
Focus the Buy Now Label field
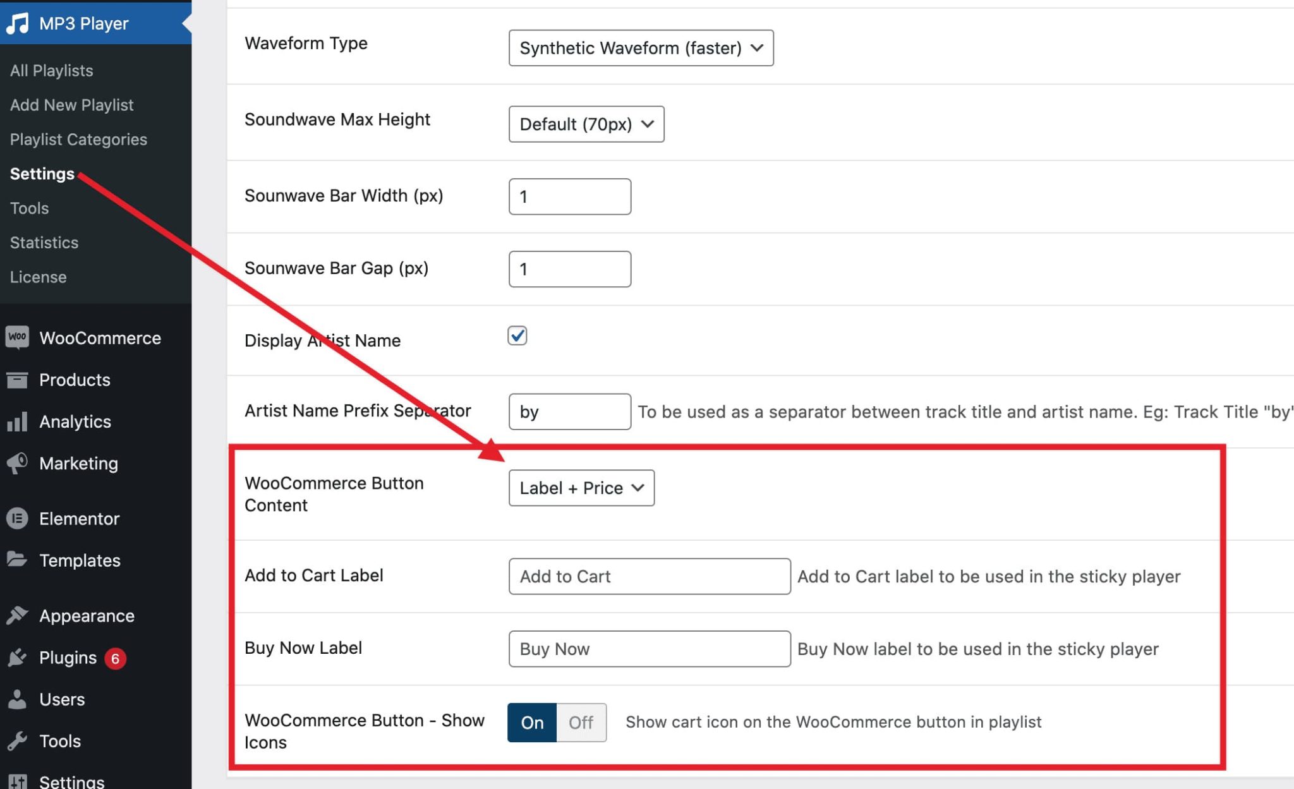[x=650, y=649]
